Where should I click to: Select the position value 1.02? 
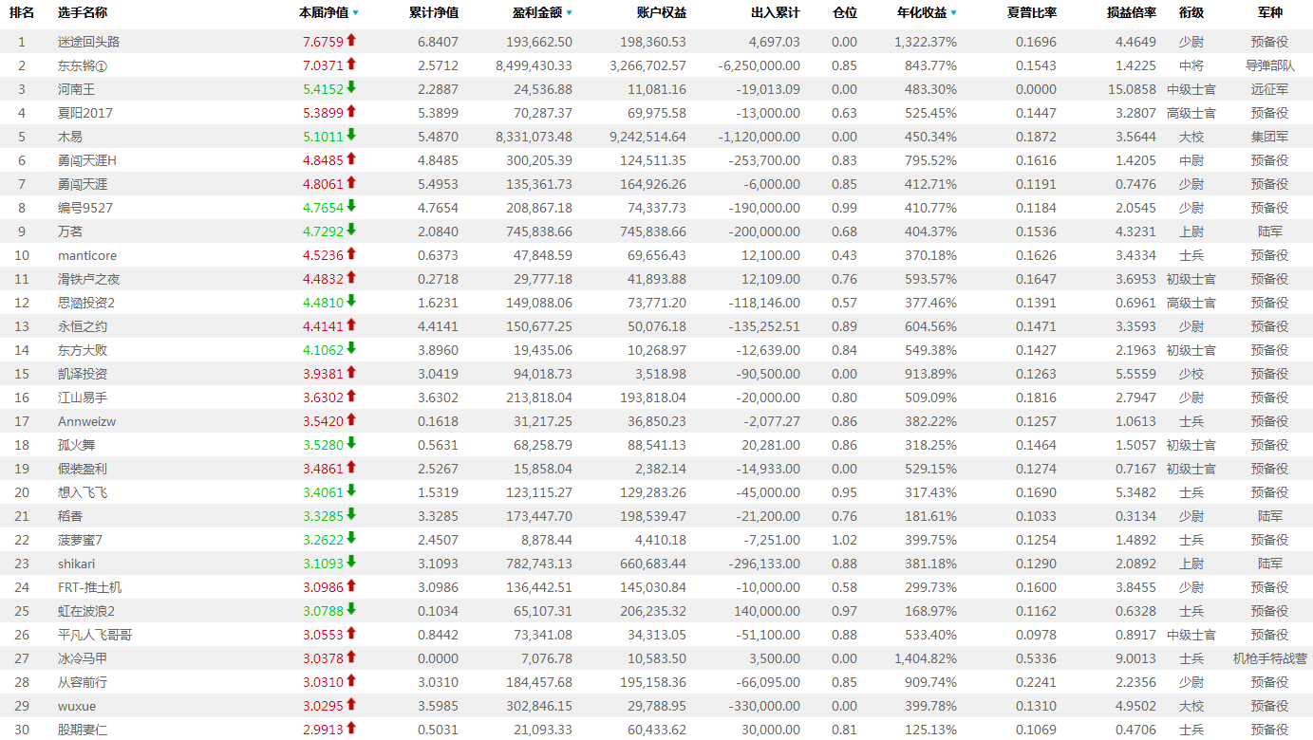[844, 540]
